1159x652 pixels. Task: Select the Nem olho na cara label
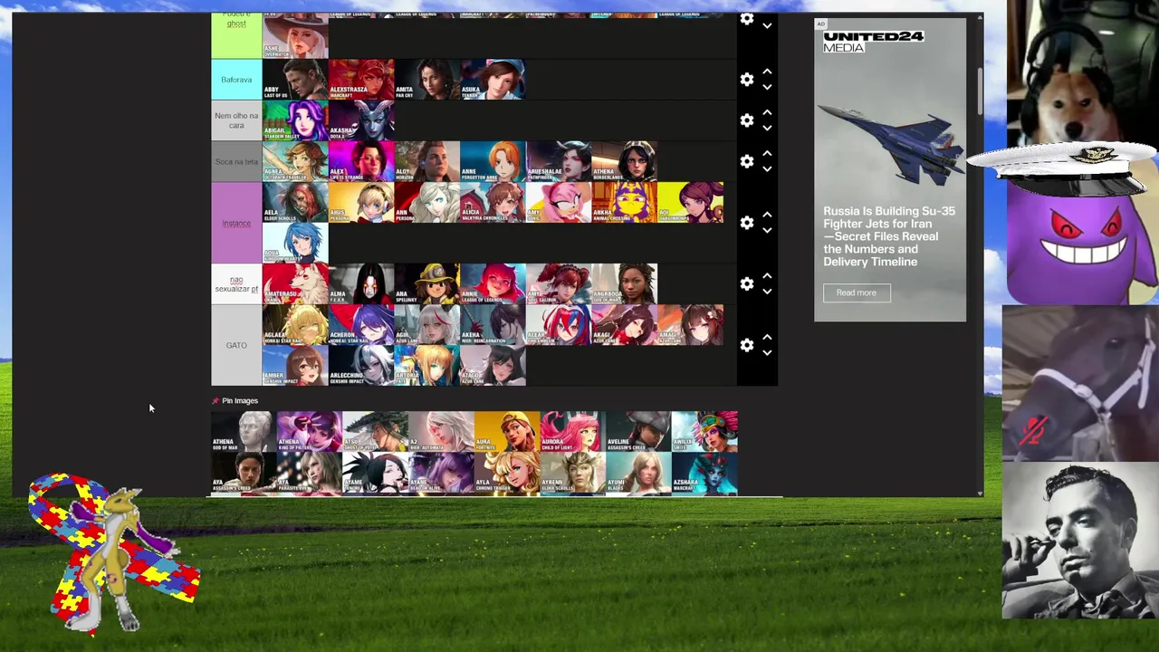[236, 120]
